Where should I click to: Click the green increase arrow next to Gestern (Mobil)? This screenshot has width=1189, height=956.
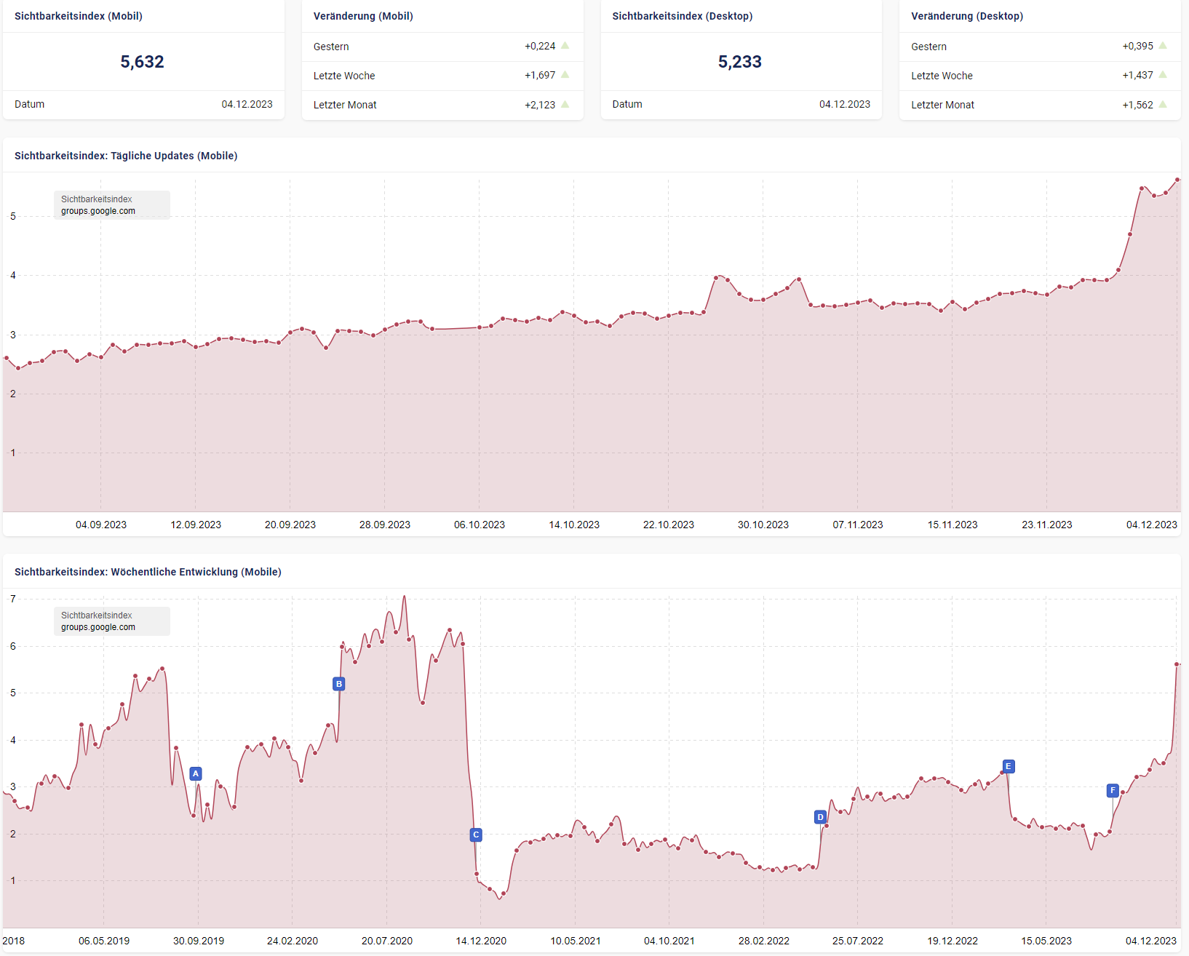point(564,46)
